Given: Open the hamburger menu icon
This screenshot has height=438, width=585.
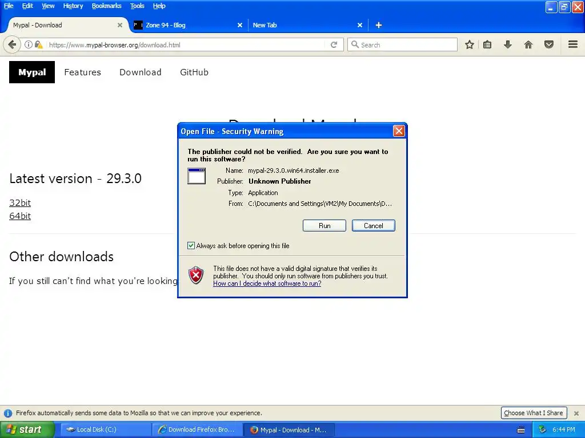Looking at the screenshot, I should coord(573,44).
